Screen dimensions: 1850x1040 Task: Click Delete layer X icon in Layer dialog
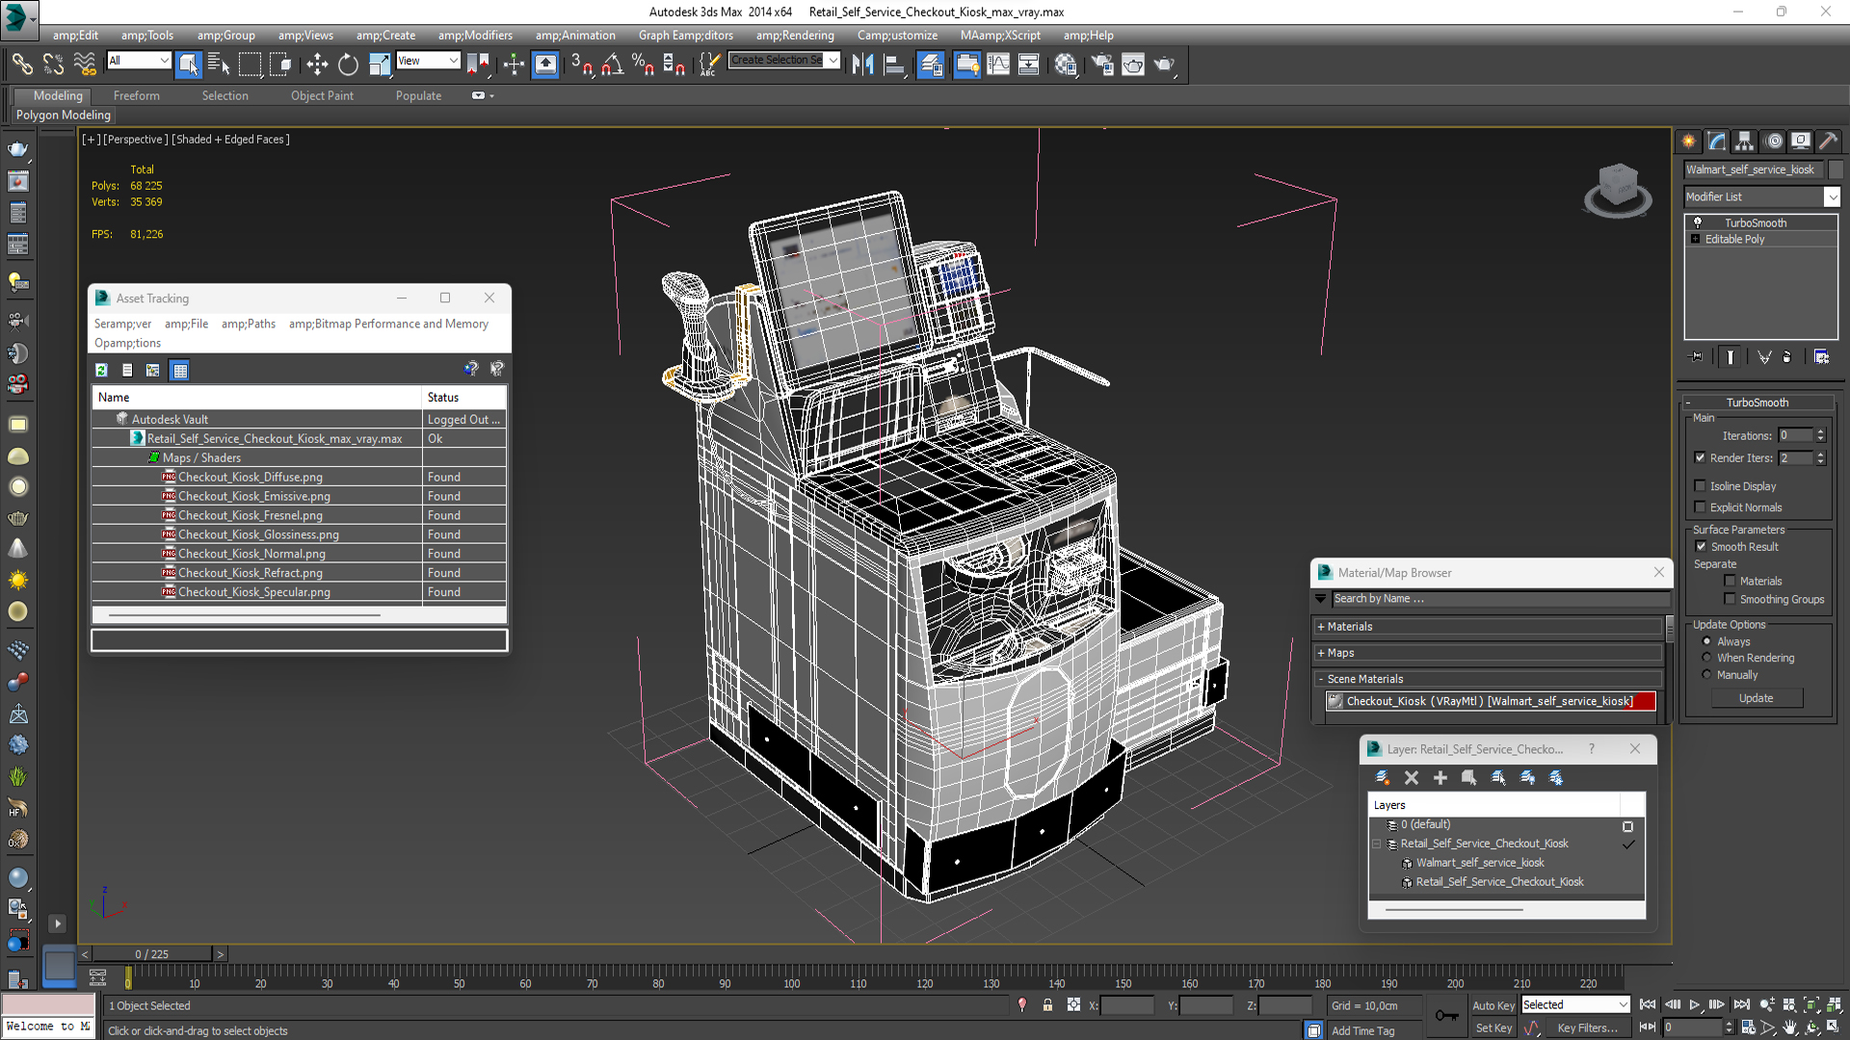[1412, 777]
